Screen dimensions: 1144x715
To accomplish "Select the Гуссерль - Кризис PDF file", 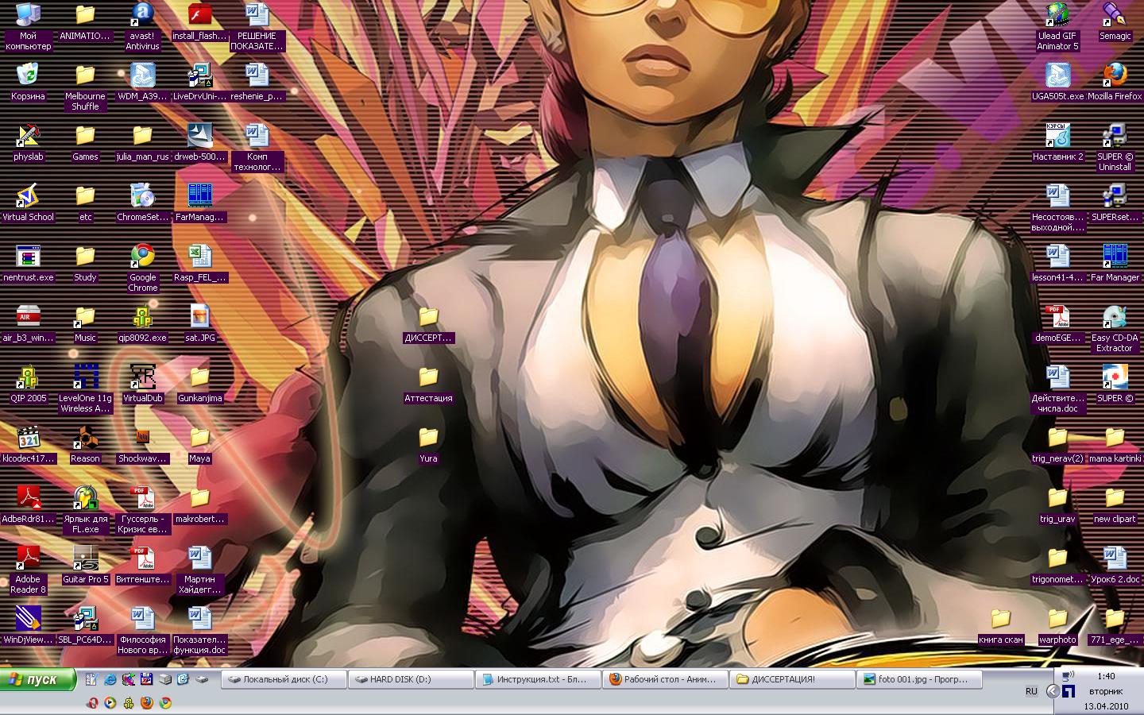I will click(x=142, y=509).
